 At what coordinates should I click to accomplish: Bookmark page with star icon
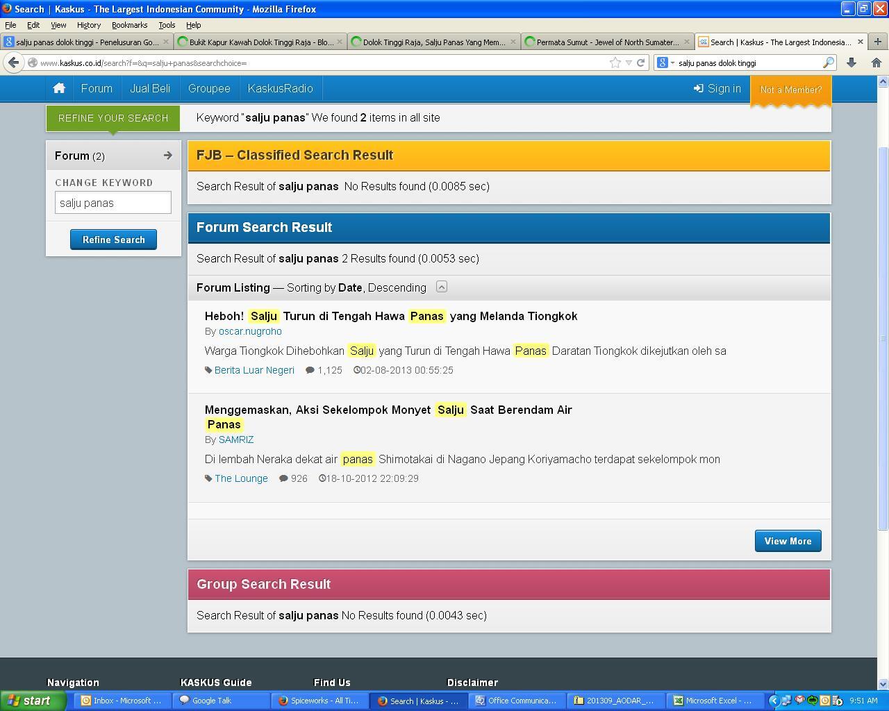click(x=615, y=62)
